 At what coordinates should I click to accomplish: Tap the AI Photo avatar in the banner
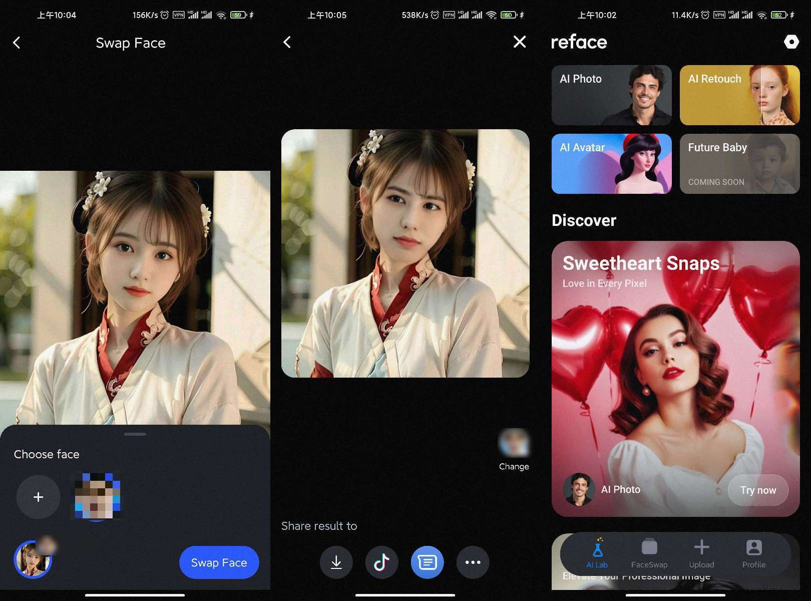pos(579,489)
